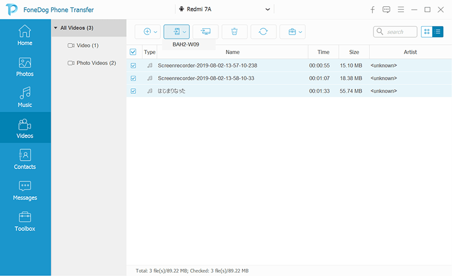
Task: Expand Export to device dropdown arrow
Action: click(185, 32)
